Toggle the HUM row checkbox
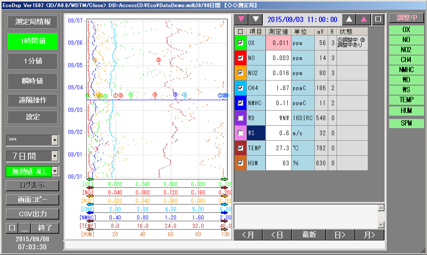The height and width of the screenshot is (255, 427). point(240,163)
